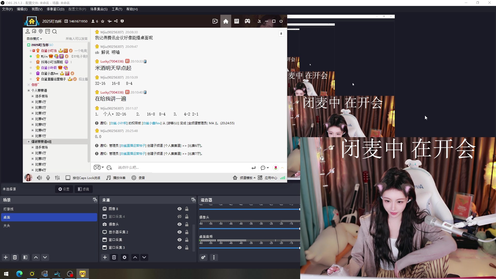The width and height of the screenshot is (496, 279).
Task: Open advanced audio properties gears icon
Action: coord(204,257)
